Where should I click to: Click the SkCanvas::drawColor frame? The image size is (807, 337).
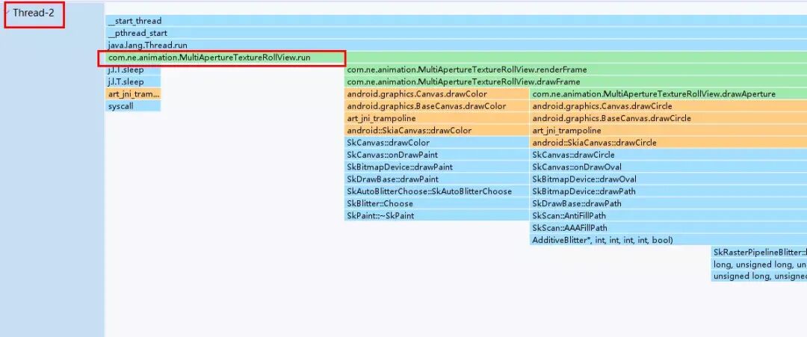click(x=436, y=143)
